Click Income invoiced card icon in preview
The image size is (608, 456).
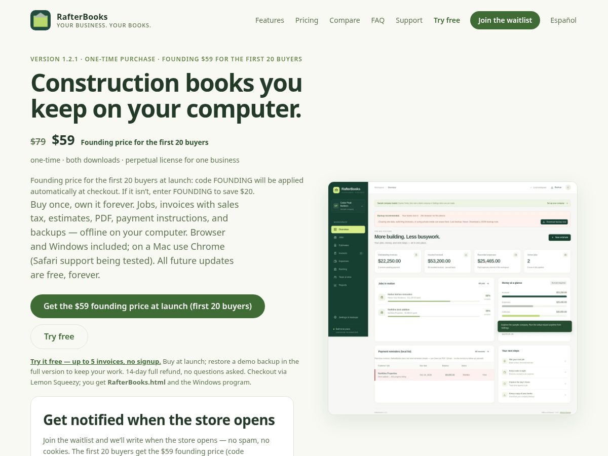[466, 255]
